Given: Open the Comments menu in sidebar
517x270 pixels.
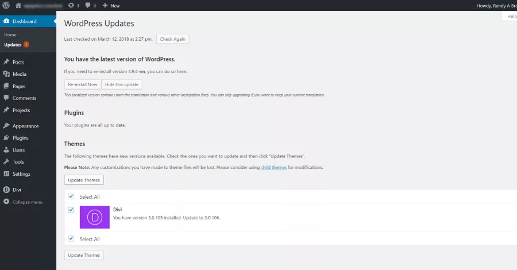Looking at the screenshot, I should click(x=24, y=98).
